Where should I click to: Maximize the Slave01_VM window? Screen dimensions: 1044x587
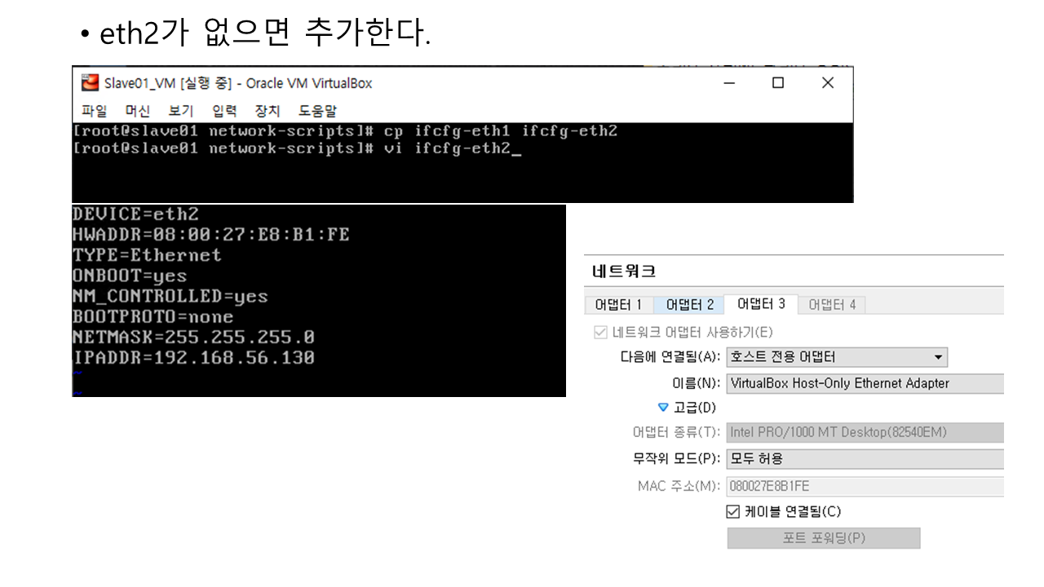click(778, 83)
